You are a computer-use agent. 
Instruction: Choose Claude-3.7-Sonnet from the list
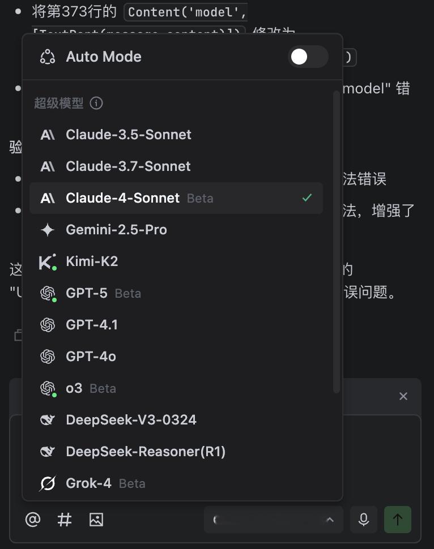[176, 166]
